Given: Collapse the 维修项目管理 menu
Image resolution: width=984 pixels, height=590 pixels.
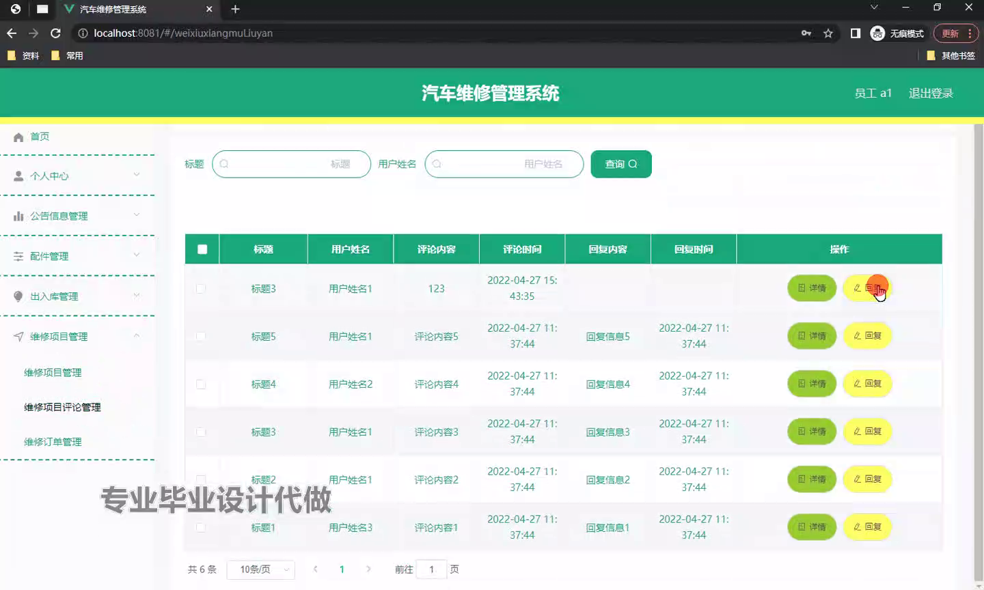Looking at the screenshot, I should click(x=77, y=336).
